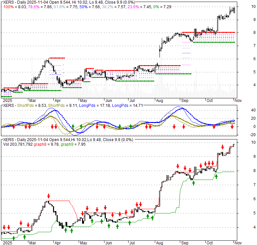Select the "23.6%" Fibonacci legend label

[133, 7]
